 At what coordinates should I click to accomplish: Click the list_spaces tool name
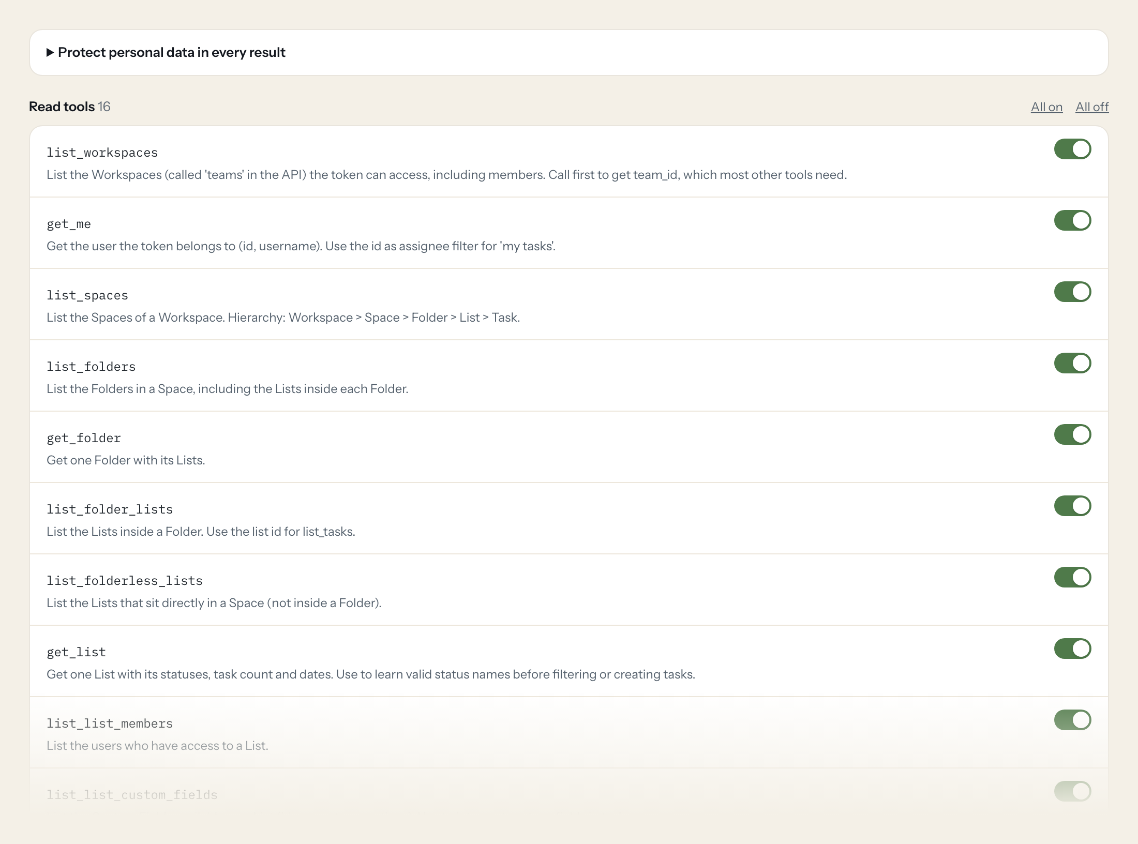(87, 295)
